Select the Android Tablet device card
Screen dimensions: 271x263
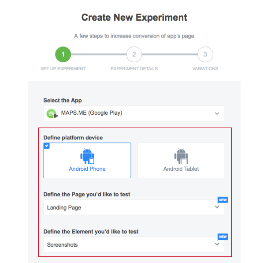tap(181, 160)
